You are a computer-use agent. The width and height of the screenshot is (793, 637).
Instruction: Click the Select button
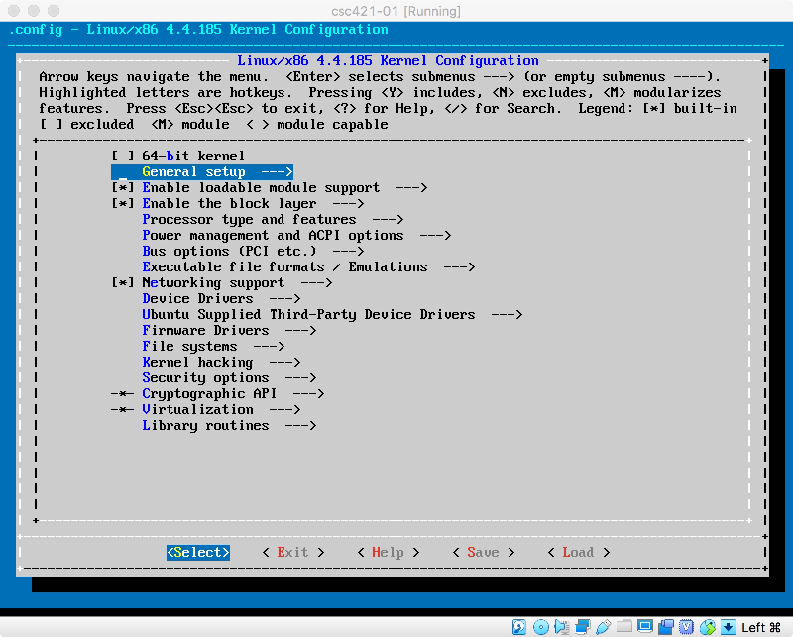[198, 552]
